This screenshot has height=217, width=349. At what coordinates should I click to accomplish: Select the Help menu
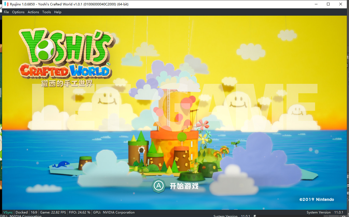pyautogui.click(x=58, y=12)
